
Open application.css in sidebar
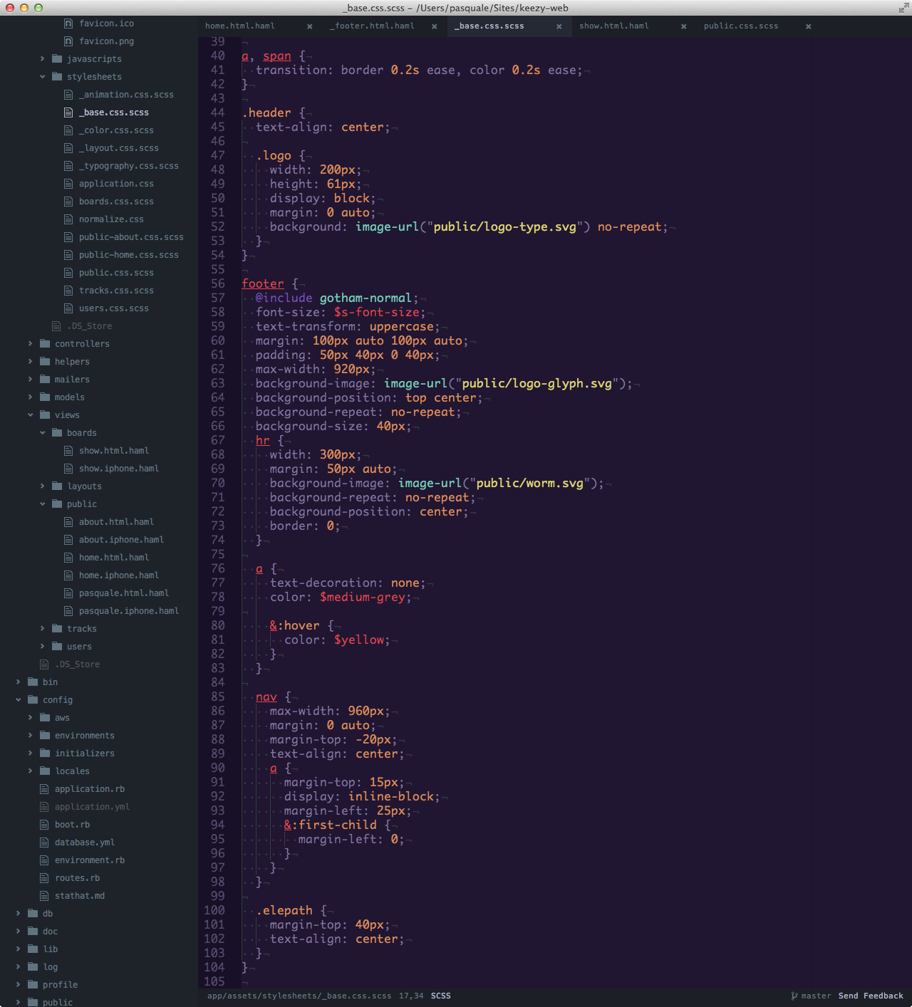tap(116, 184)
